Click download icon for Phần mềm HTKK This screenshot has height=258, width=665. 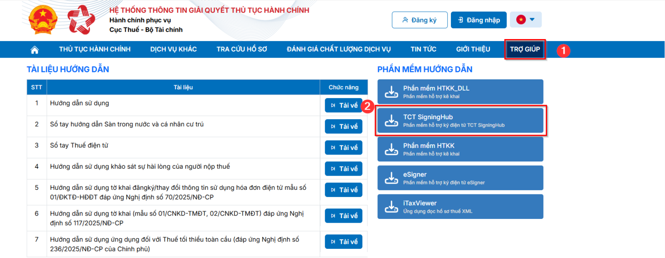[391, 149]
